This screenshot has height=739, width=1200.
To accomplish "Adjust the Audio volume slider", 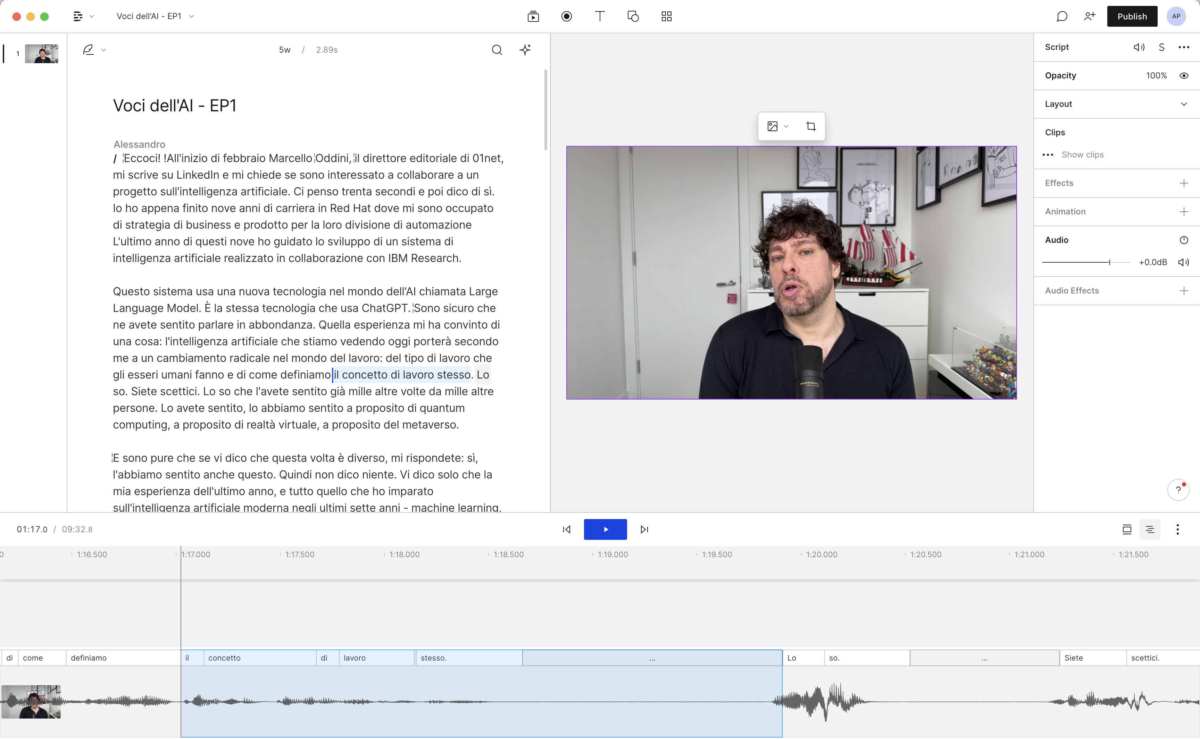I will click(x=1085, y=262).
